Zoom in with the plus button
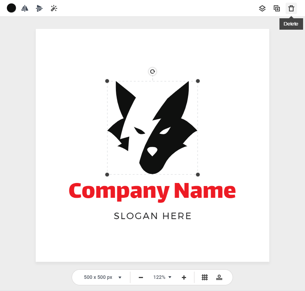Screen dimensions: 305x291 point(184,277)
